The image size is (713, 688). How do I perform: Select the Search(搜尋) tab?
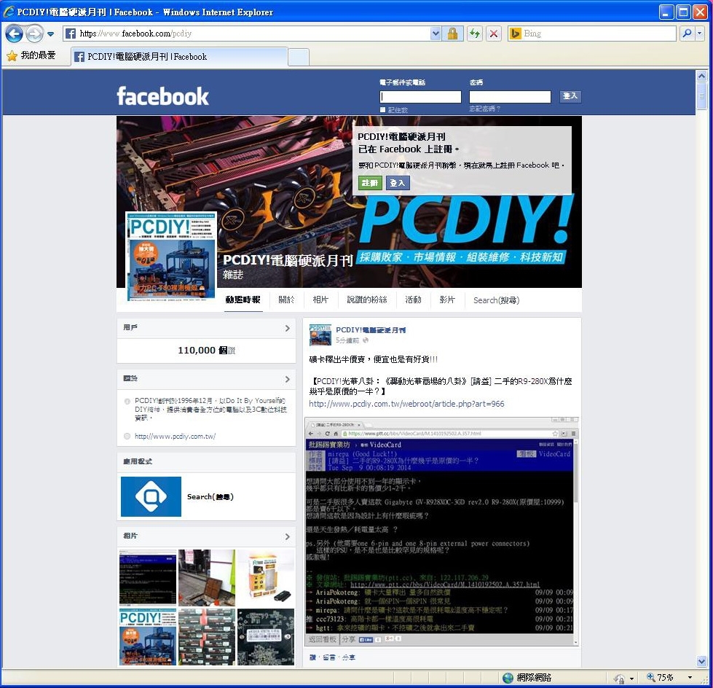pyautogui.click(x=496, y=300)
